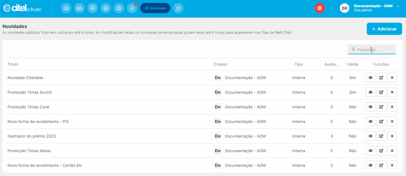Click the Promoção Tintas Coral title
The width and height of the screenshot is (406, 176).
click(x=28, y=107)
